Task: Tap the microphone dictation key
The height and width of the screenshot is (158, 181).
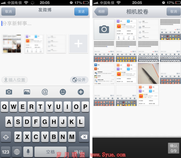Action: coord(28,152)
